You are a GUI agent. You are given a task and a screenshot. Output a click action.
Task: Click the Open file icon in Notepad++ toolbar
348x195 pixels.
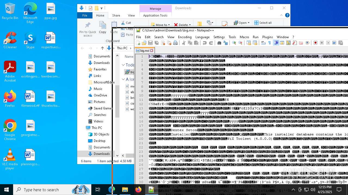pyautogui.click(x=144, y=43)
